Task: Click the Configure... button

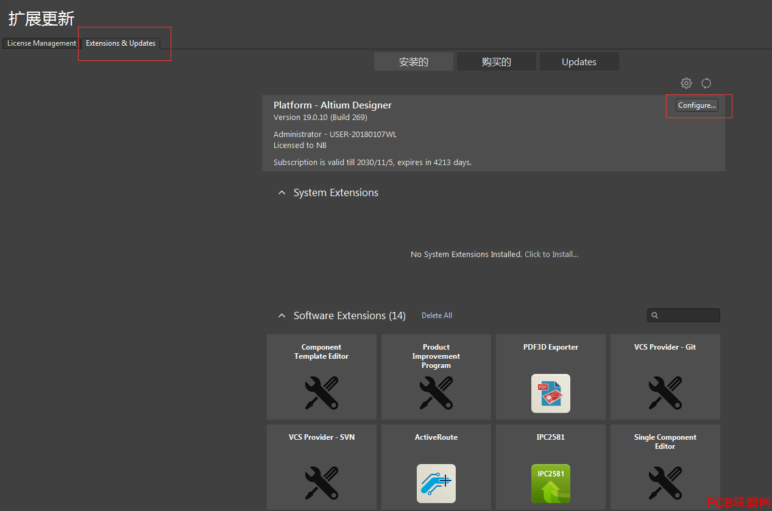Action: tap(697, 105)
